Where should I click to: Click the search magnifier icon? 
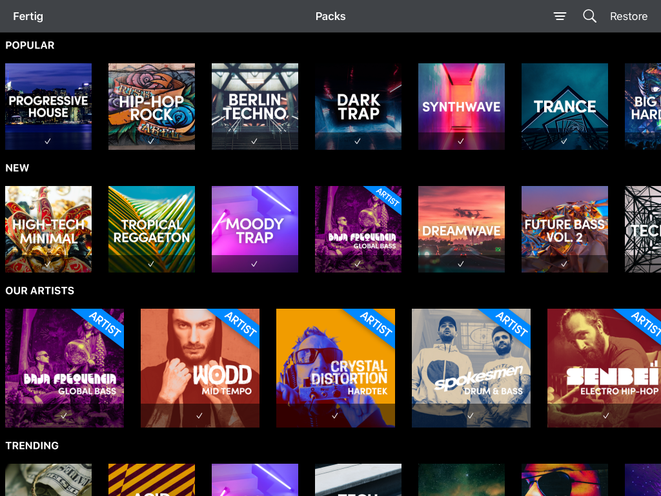click(x=589, y=16)
